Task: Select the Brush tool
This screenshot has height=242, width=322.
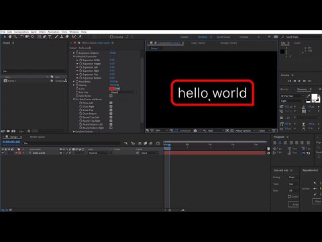Action: [56, 37]
